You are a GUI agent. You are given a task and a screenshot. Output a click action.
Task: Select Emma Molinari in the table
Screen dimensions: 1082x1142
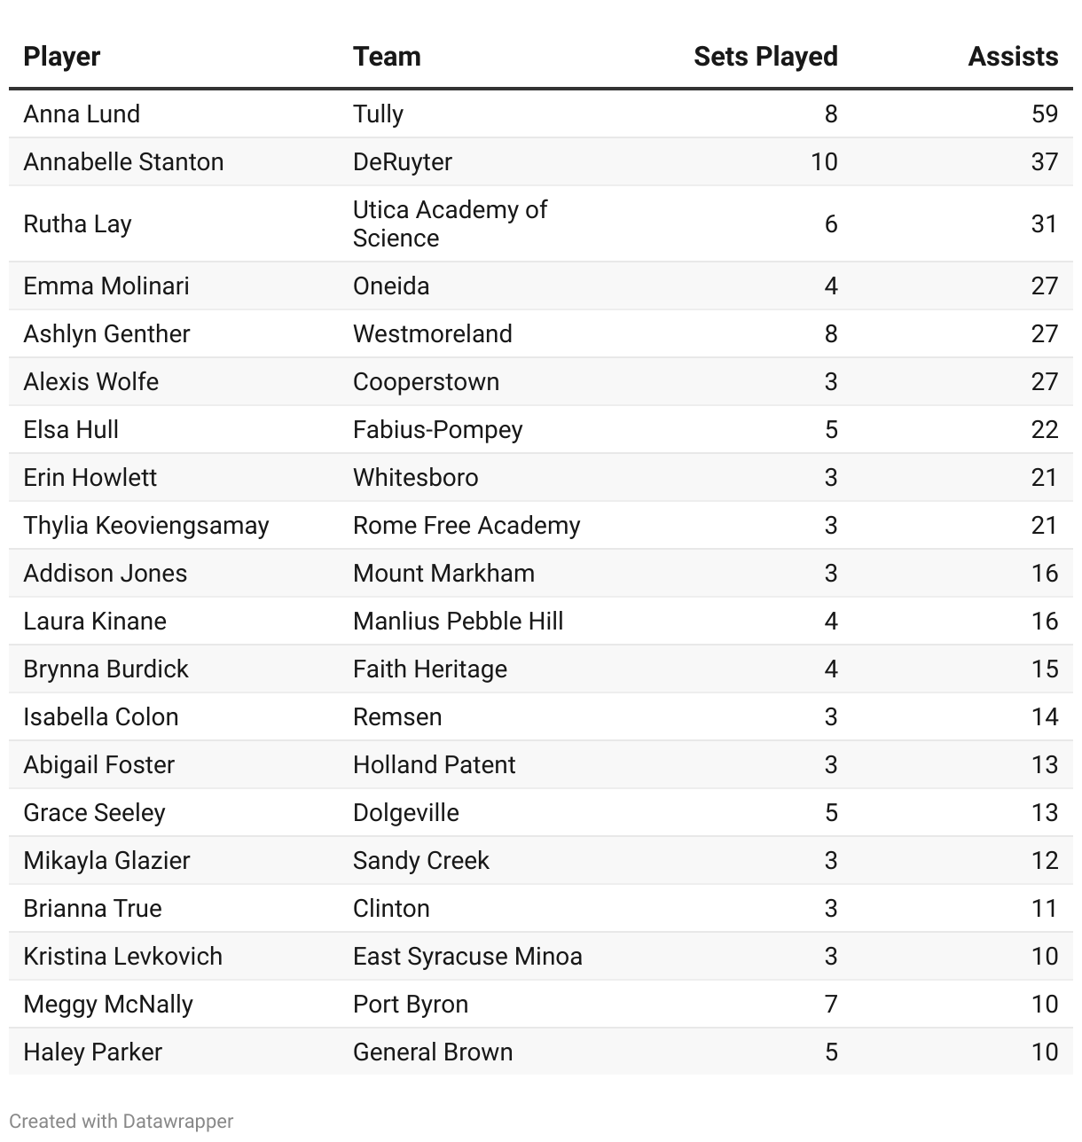[106, 285]
